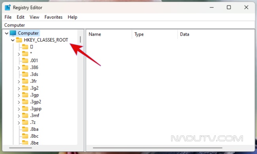The height and width of the screenshot is (154, 257).
Task: Click the tree pane horizontal scrollbar
Action: 21,148
